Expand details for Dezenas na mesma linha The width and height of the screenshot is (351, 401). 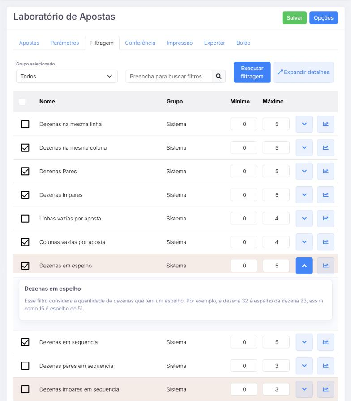[x=304, y=124]
